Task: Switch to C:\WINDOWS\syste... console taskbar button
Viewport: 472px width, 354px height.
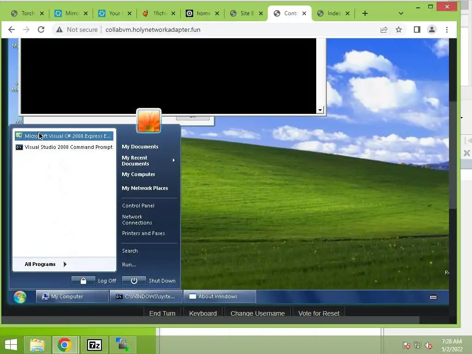Action: pyautogui.click(x=146, y=296)
